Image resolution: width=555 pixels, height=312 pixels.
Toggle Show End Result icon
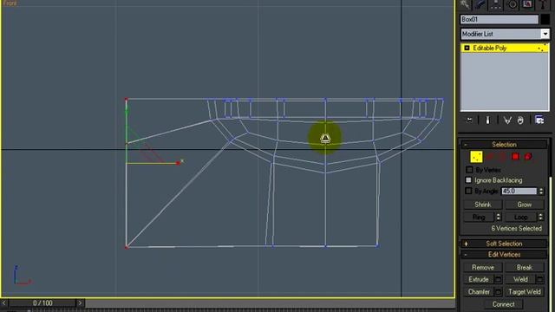pos(487,120)
